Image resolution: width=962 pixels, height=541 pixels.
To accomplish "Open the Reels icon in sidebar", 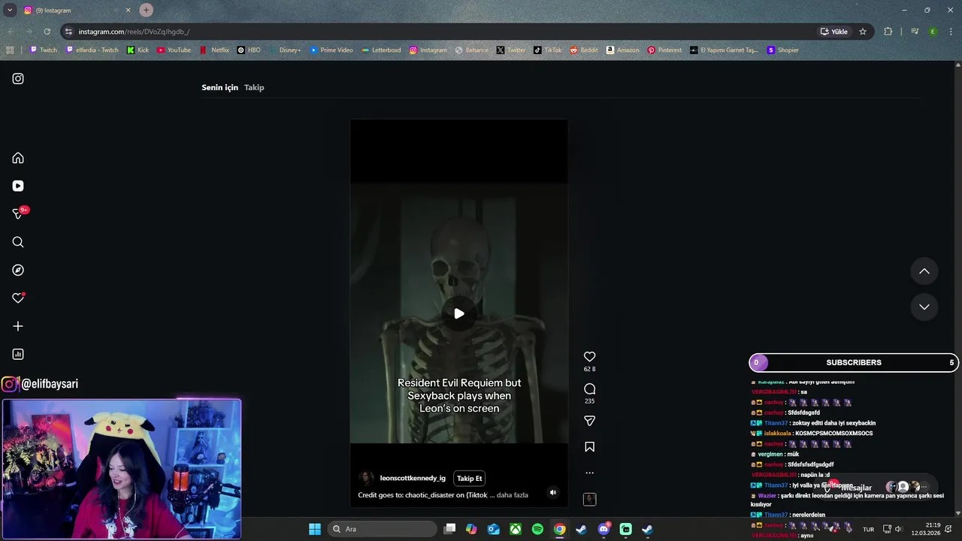I will pyautogui.click(x=18, y=186).
